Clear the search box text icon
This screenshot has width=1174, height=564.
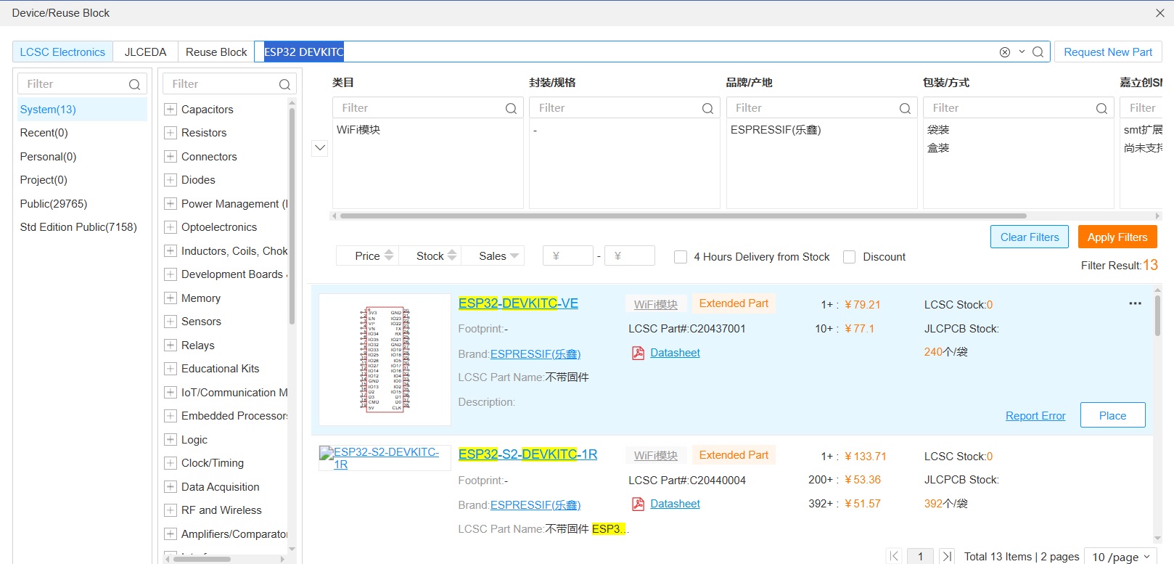(x=1005, y=52)
